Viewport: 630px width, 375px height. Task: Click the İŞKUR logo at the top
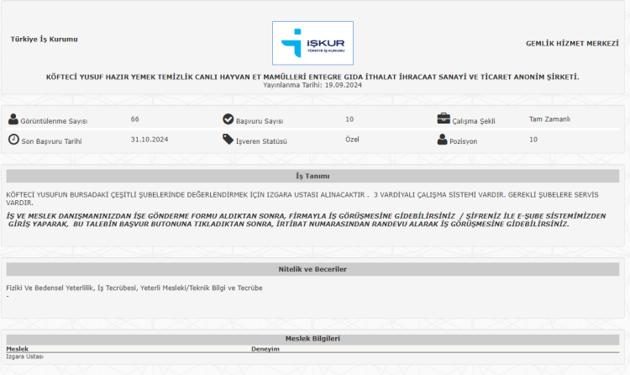(312, 44)
